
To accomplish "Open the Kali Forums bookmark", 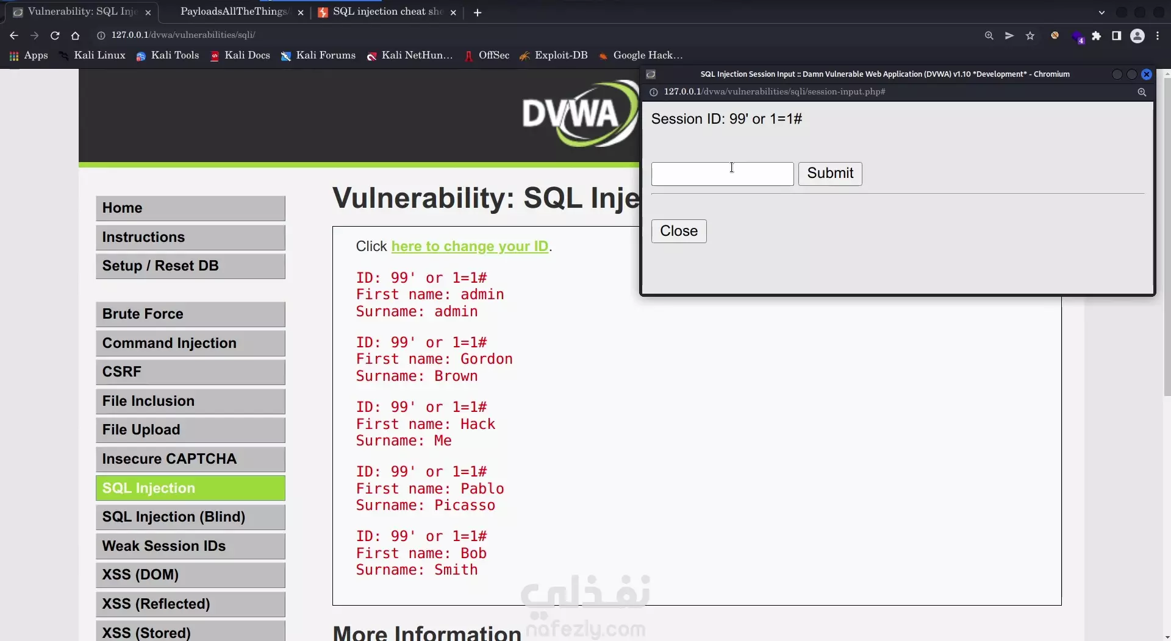I will pos(318,55).
